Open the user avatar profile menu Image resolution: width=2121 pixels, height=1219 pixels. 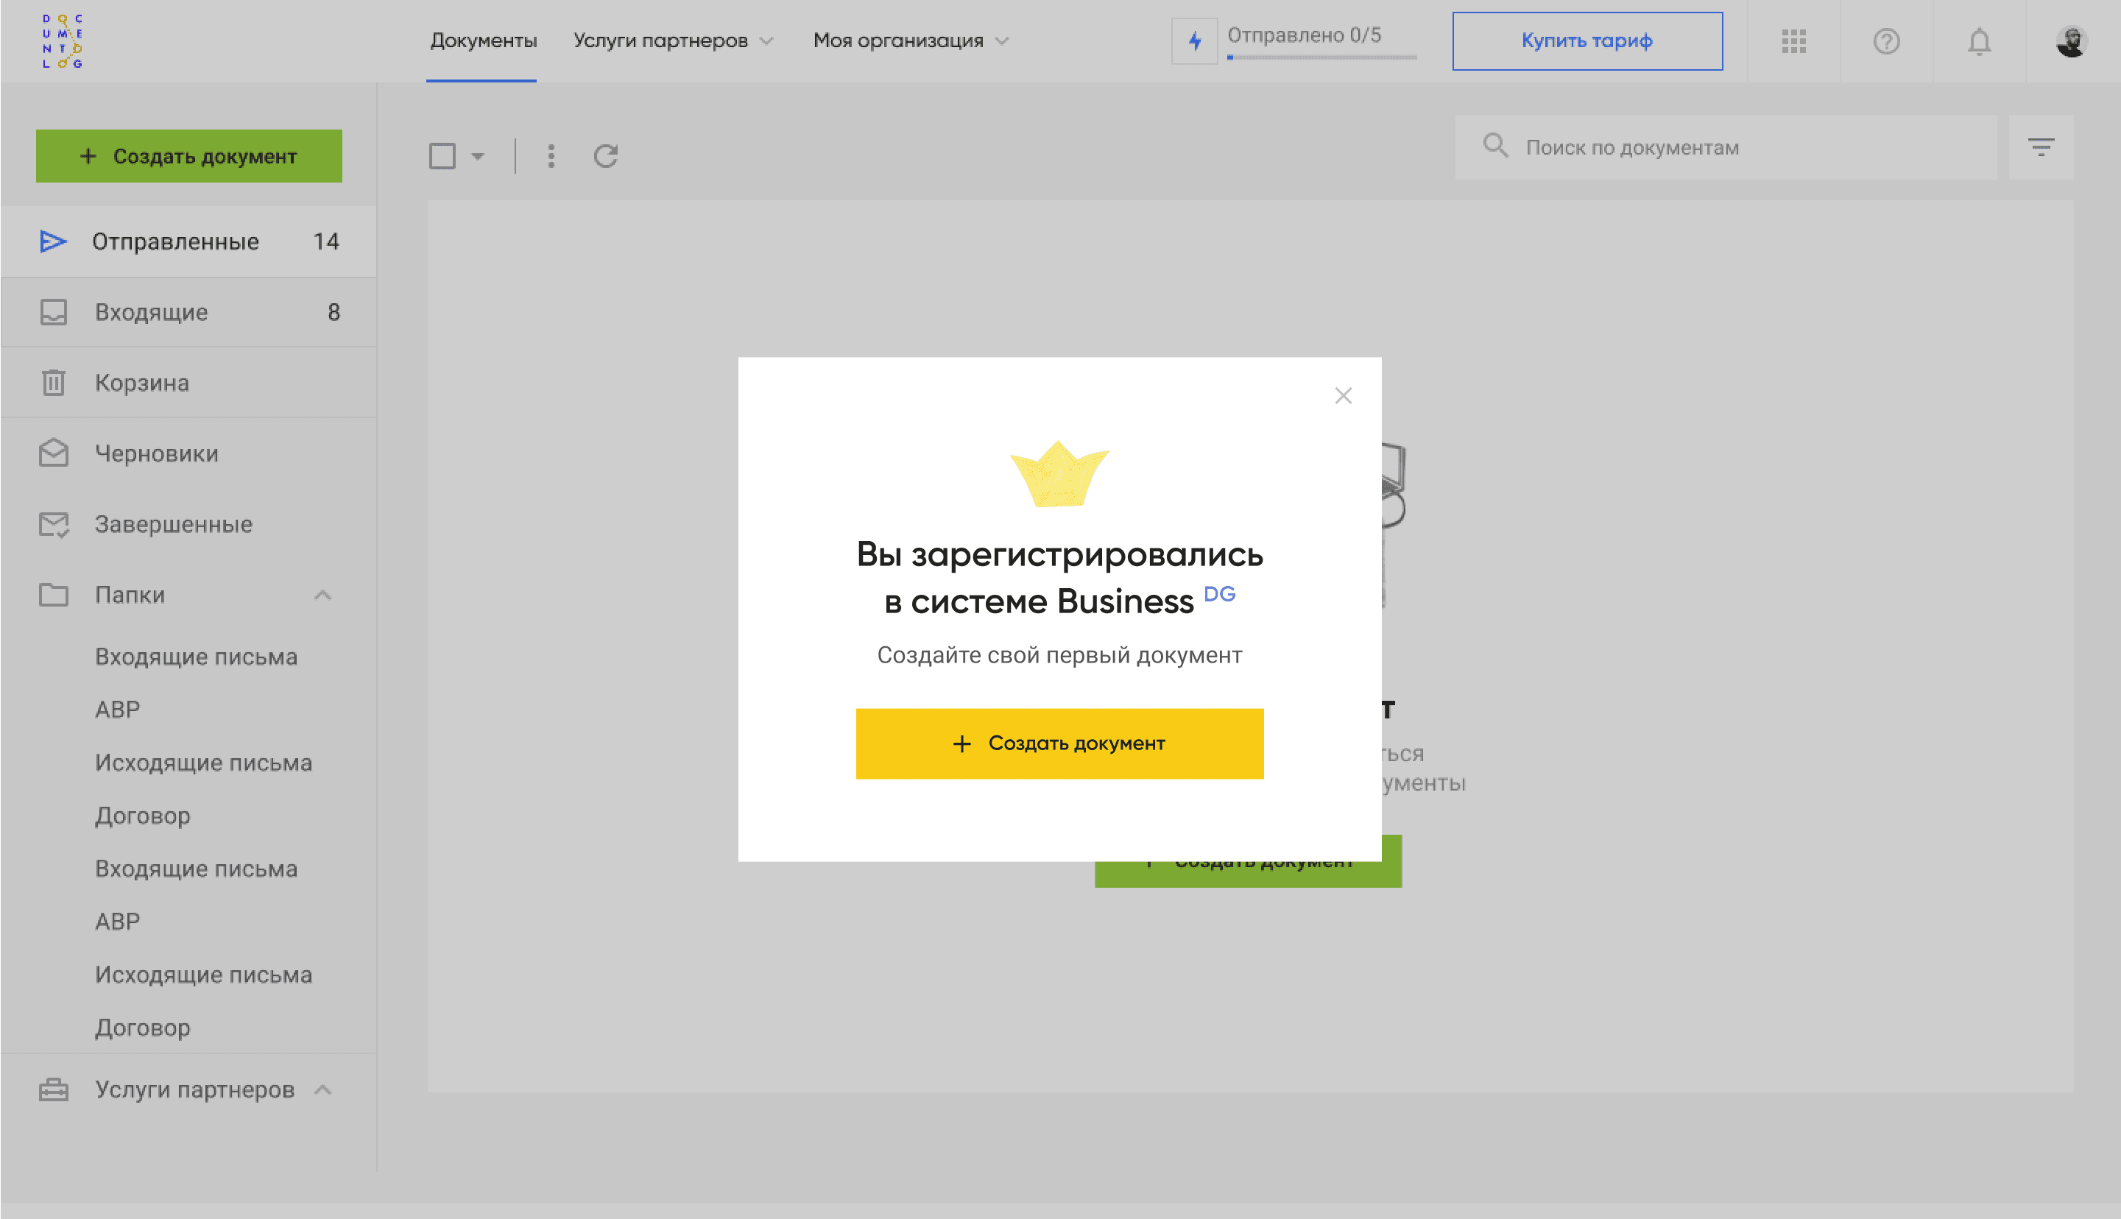click(x=2071, y=41)
